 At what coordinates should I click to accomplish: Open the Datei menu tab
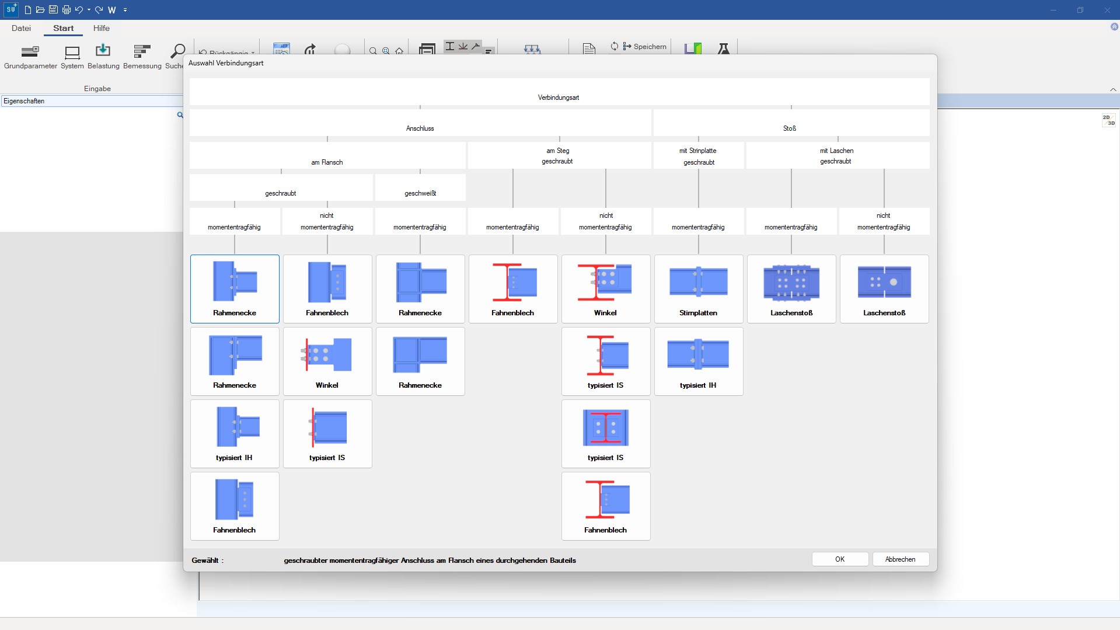[21, 28]
